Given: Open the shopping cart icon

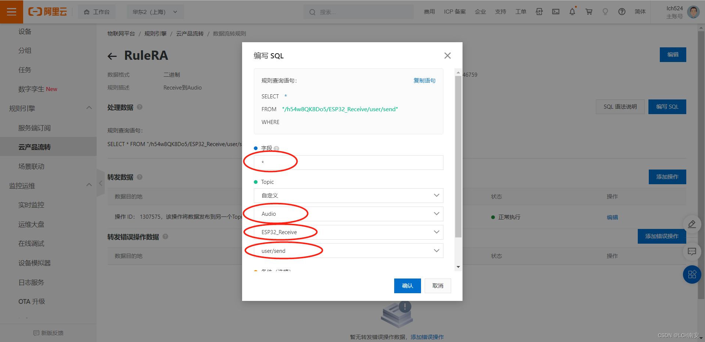Looking at the screenshot, I should (x=589, y=12).
